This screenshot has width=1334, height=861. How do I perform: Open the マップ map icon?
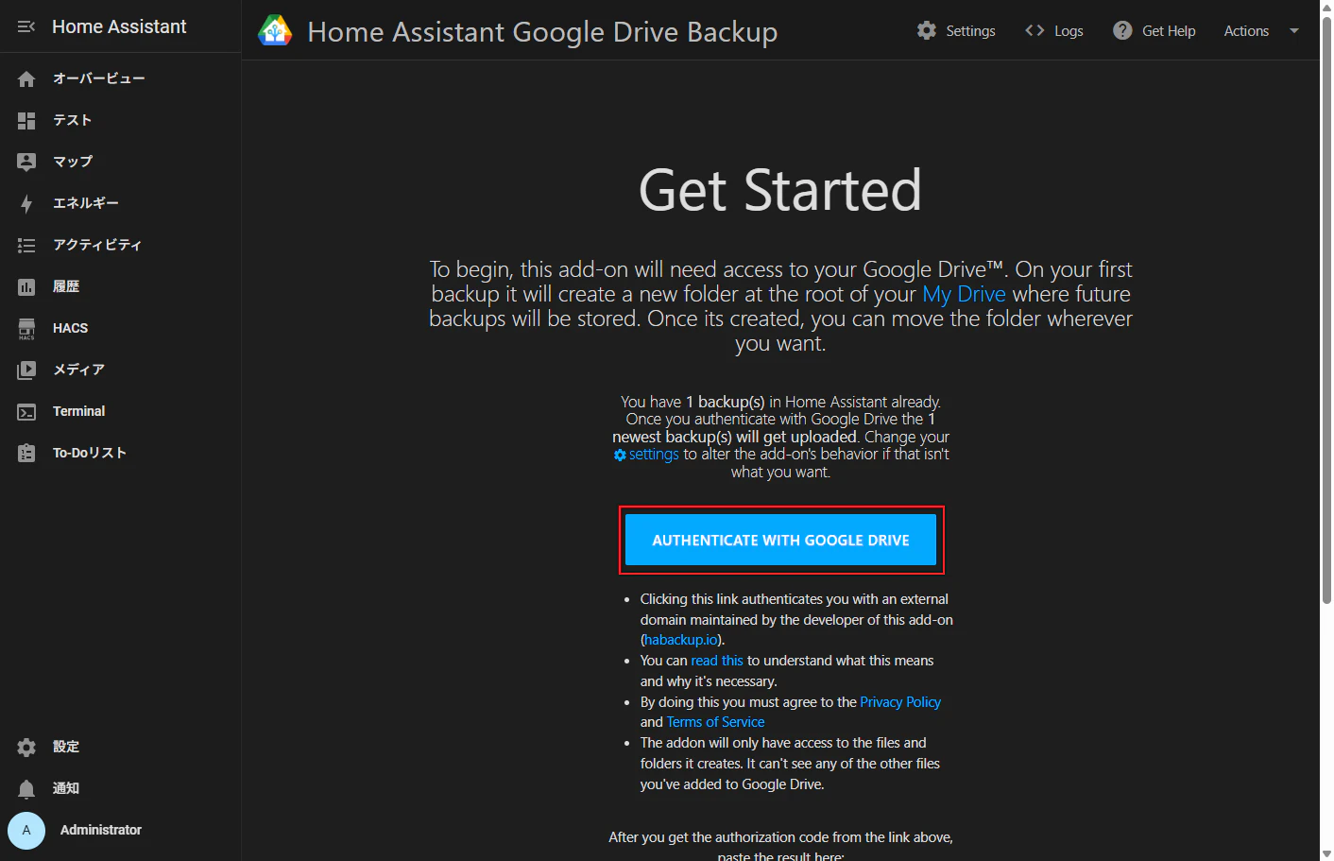[26, 162]
